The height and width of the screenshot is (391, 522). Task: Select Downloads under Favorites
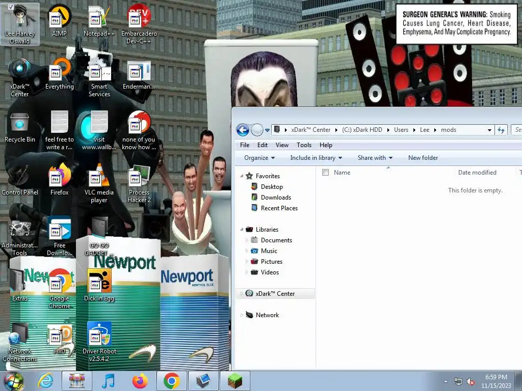276,197
